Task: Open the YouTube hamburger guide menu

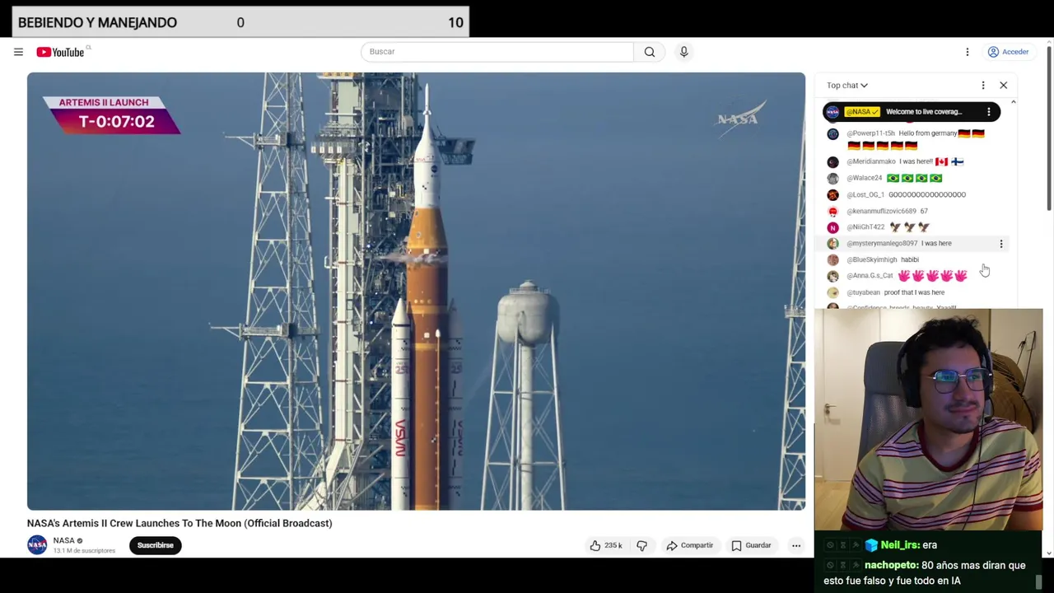Action: point(18,52)
